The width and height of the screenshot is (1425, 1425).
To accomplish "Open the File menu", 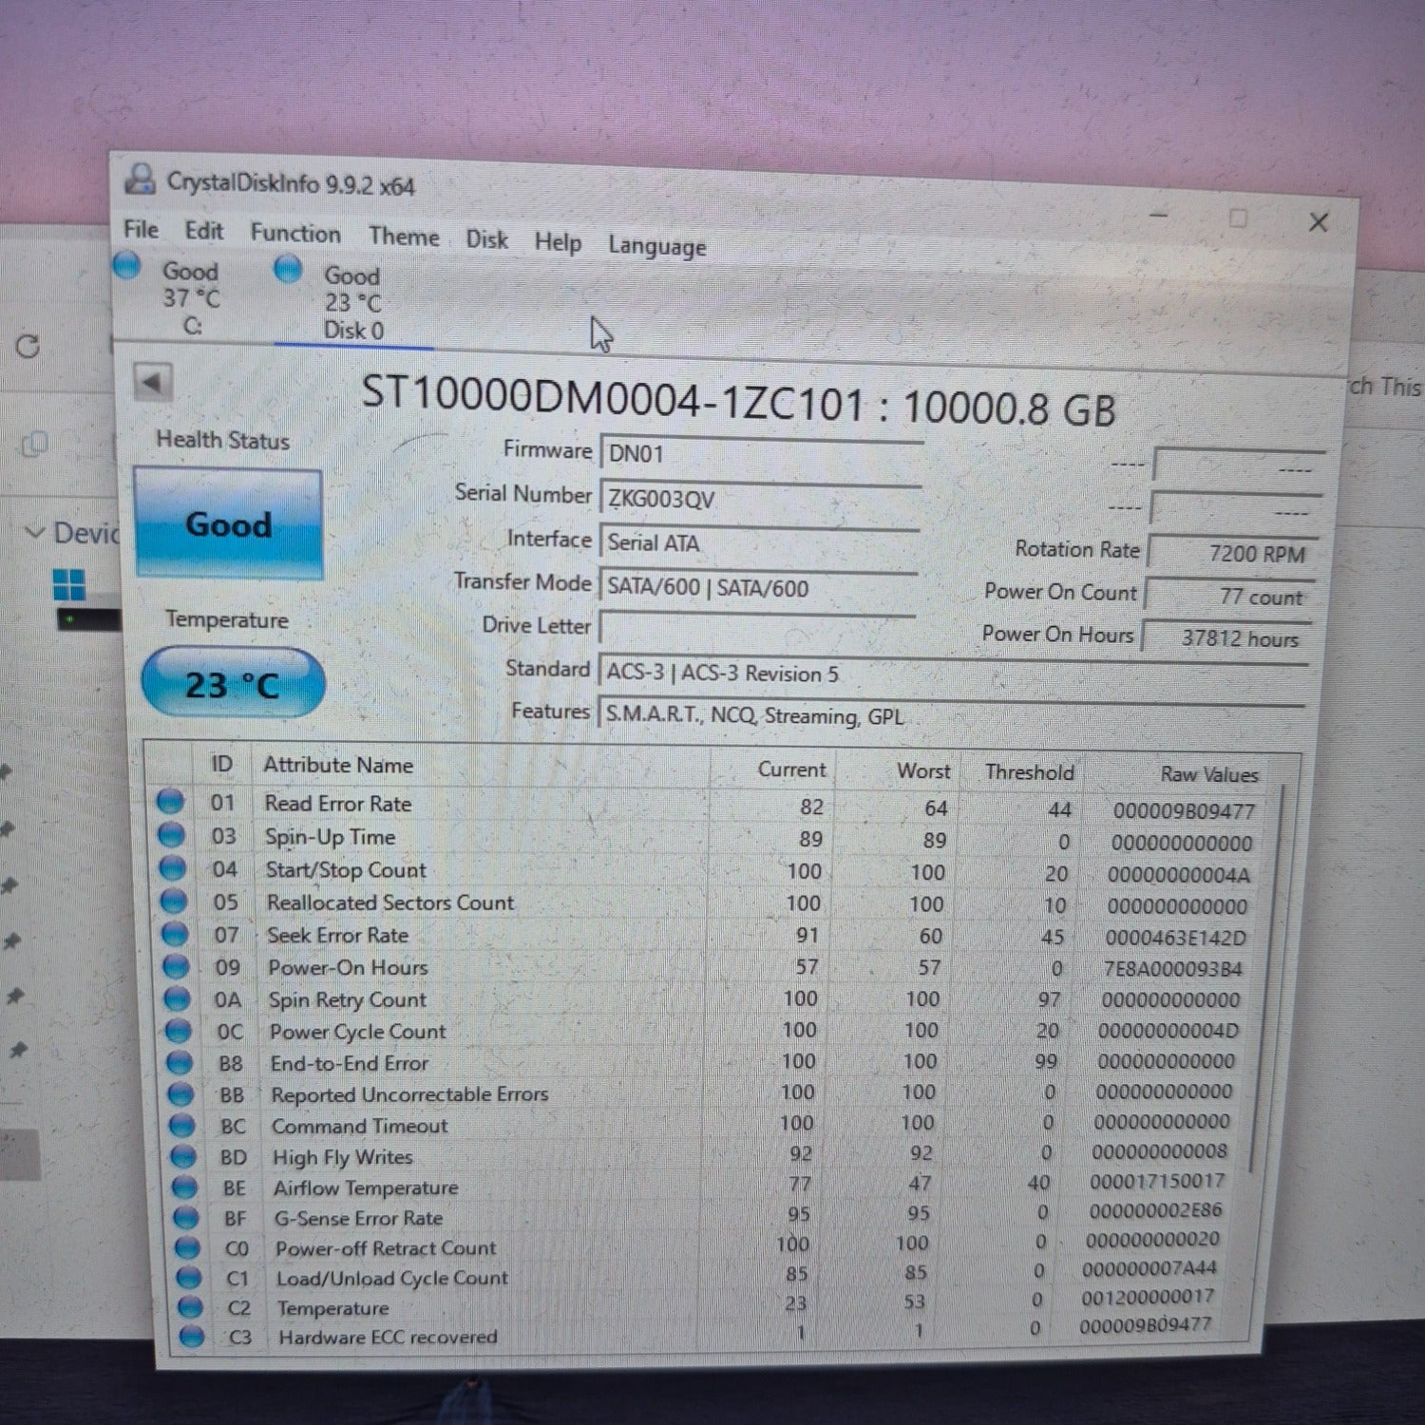I will click(141, 229).
